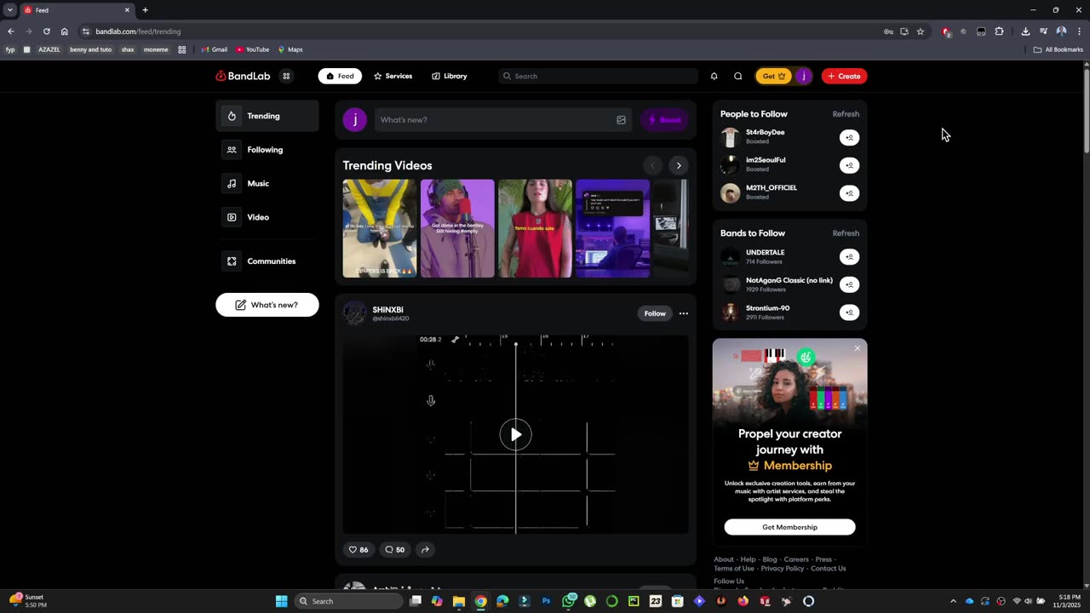Click the red Create button
The height and width of the screenshot is (613, 1090).
(844, 76)
